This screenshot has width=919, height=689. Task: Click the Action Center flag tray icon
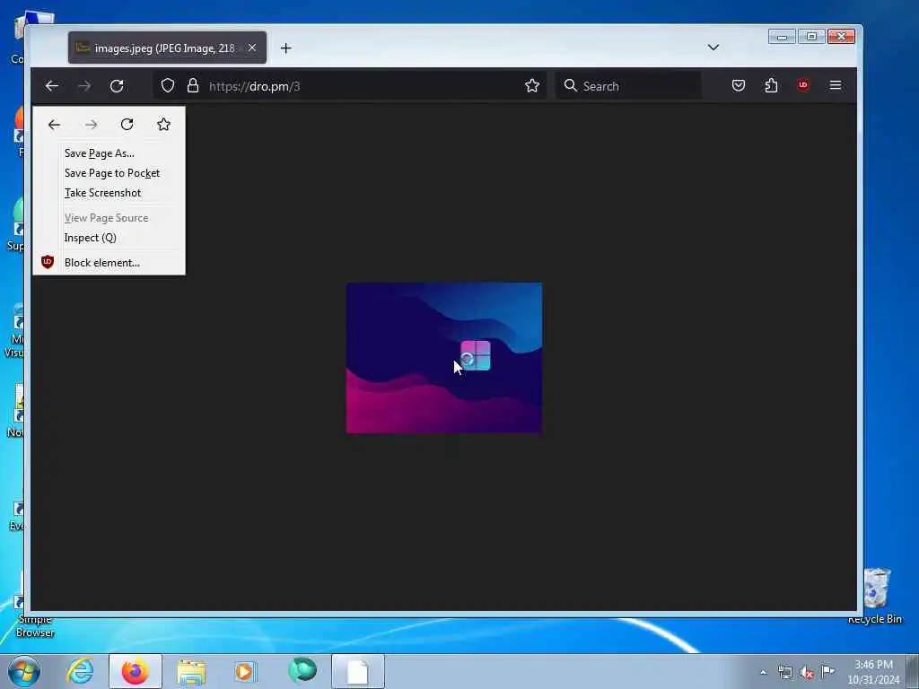click(827, 671)
